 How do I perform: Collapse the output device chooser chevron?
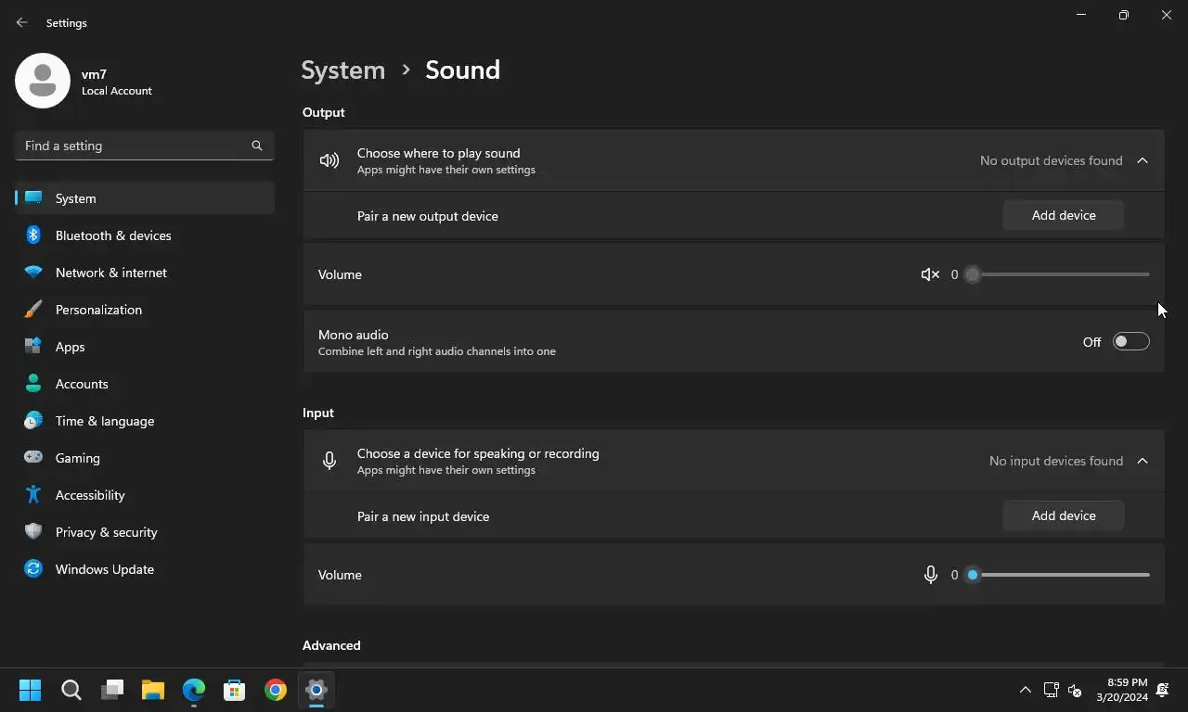click(x=1143, y=160)
